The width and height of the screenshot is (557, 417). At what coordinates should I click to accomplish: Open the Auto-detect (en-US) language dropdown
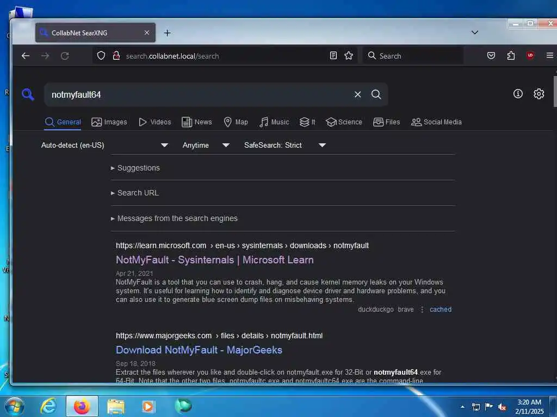[104, 145]
